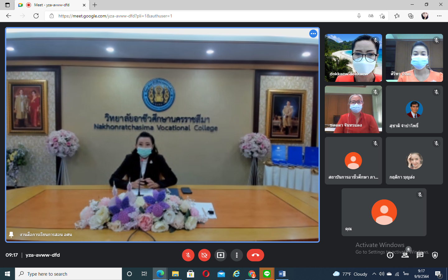Viewport: 448px width, 280px height.
Task: Click the browser Collections icon
Action: pyautogui.click(x=411, y=16)
